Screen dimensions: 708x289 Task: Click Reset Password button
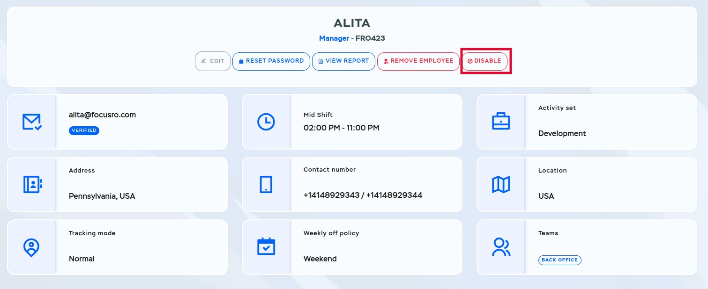pyautogui.click(x=271, y=61)
